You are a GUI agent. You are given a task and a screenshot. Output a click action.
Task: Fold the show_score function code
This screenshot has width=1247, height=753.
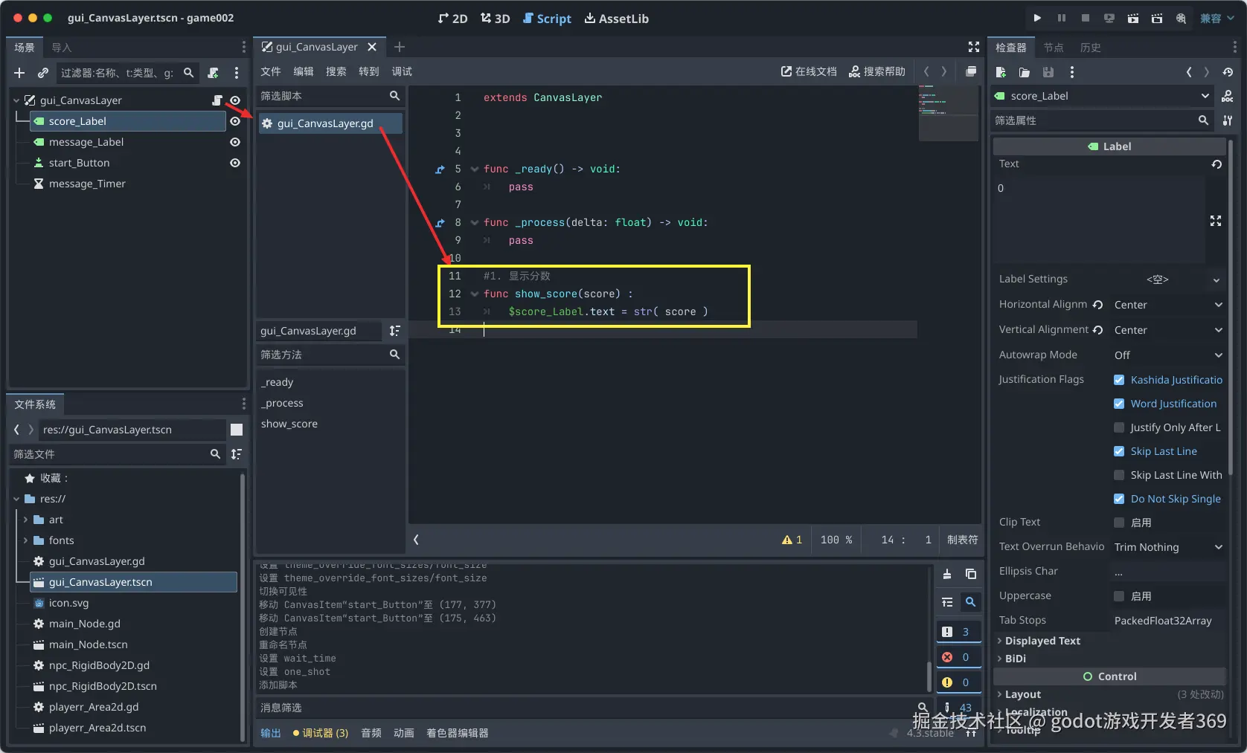pyautogui.click(x=474, y=294)
